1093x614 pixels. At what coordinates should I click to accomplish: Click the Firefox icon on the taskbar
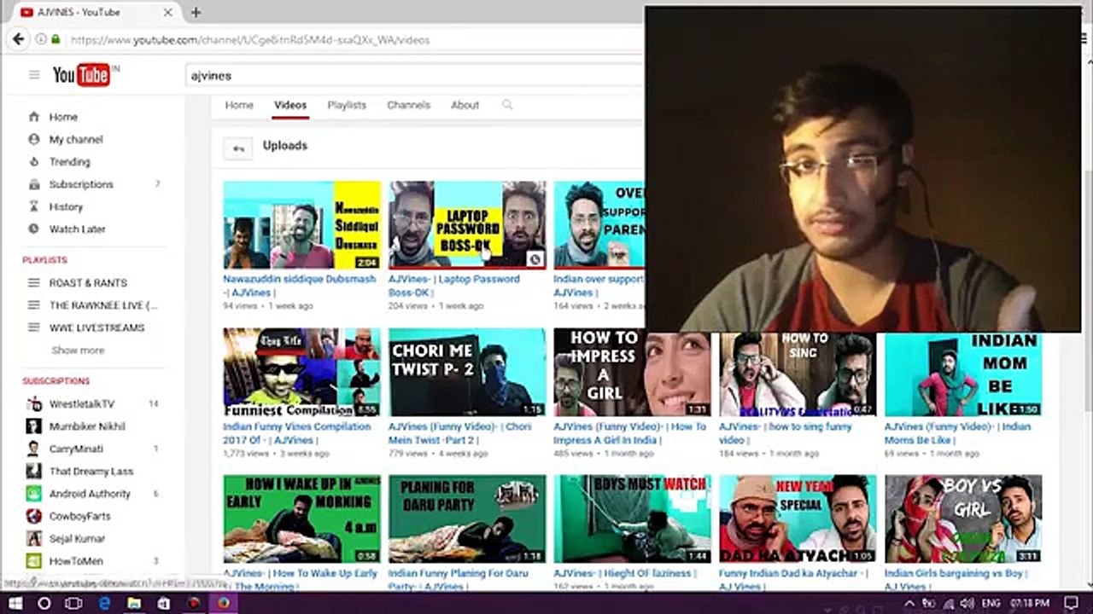(x=224, y=603)
